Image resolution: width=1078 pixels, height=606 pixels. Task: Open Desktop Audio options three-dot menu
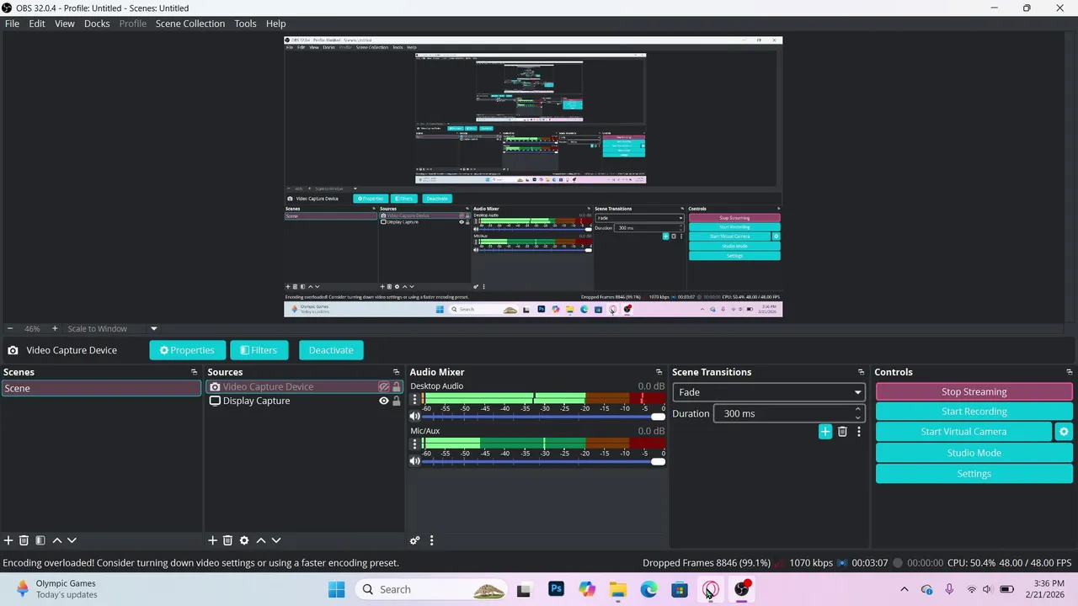coord(414,399)
